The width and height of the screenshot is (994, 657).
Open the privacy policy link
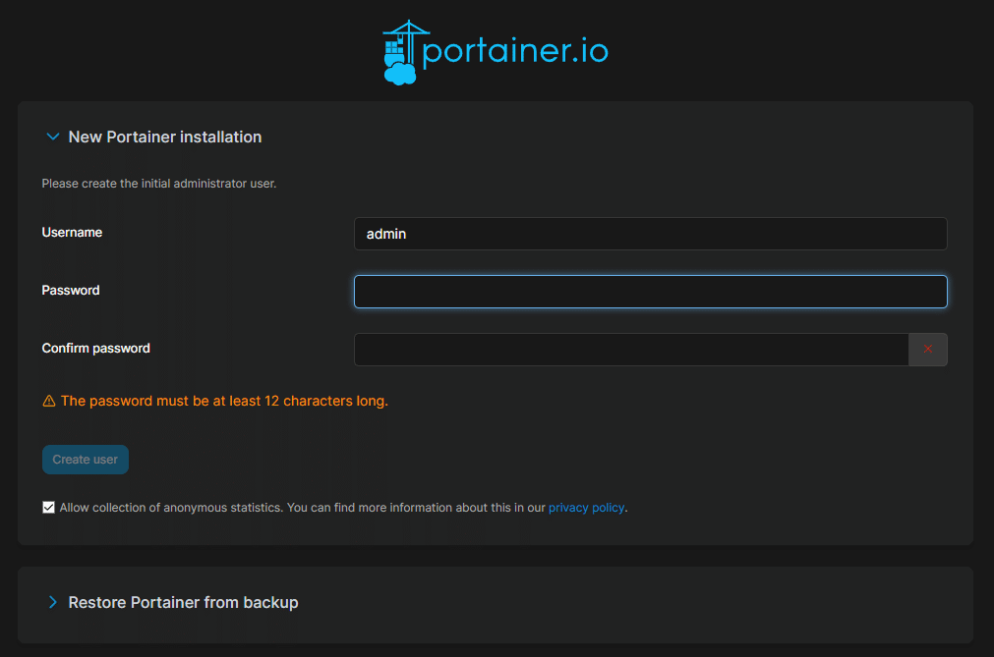coord(586,508)
